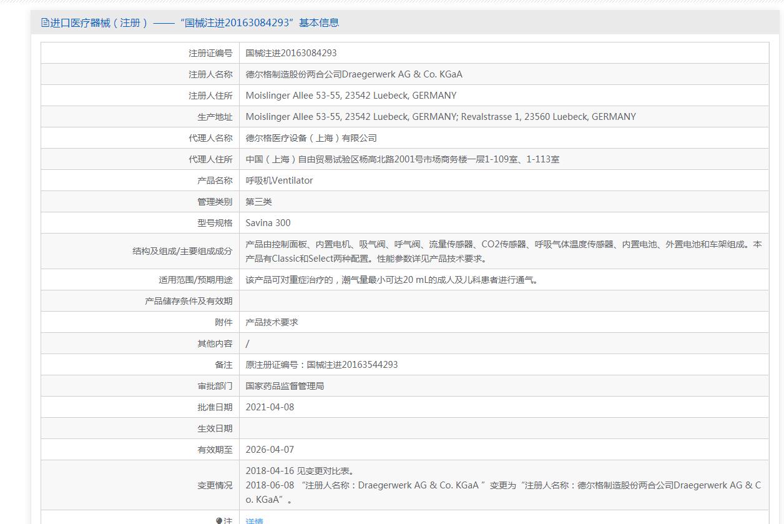Click the 代理人住所 Shanghai address value
Image resolution: width=784 pixels, height=524 pixels.
tap(402, 159)
